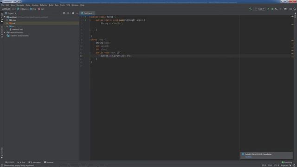Run with Coverage icon in toolbar

click(x=277, y=9)
